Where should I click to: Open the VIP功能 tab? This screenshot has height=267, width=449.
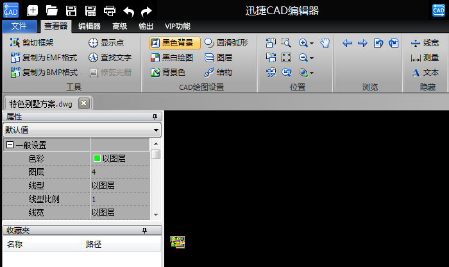tap(177, 26)
